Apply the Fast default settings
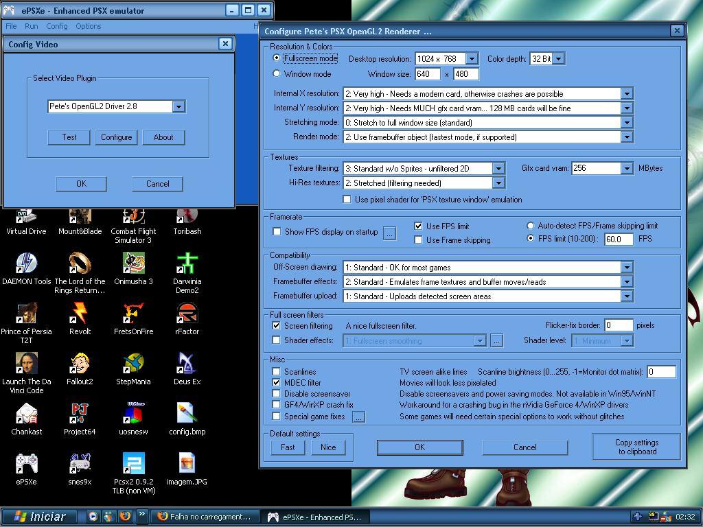703x527 pixels. [288, 447]
